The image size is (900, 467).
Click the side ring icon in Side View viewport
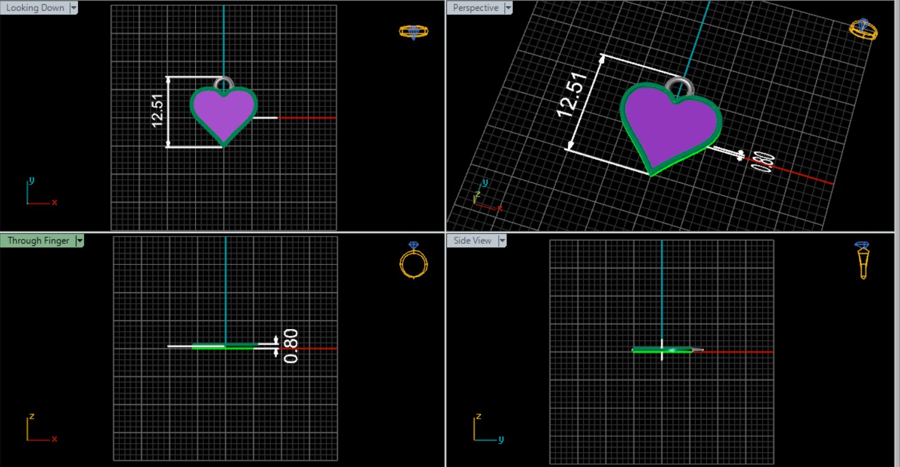coord(862,260)
